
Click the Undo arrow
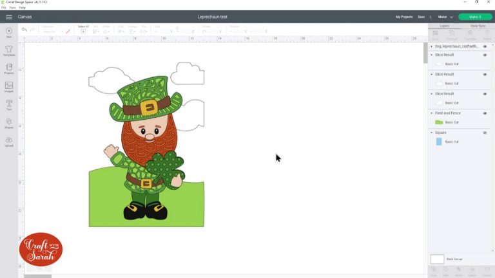(x=24, y=30)
